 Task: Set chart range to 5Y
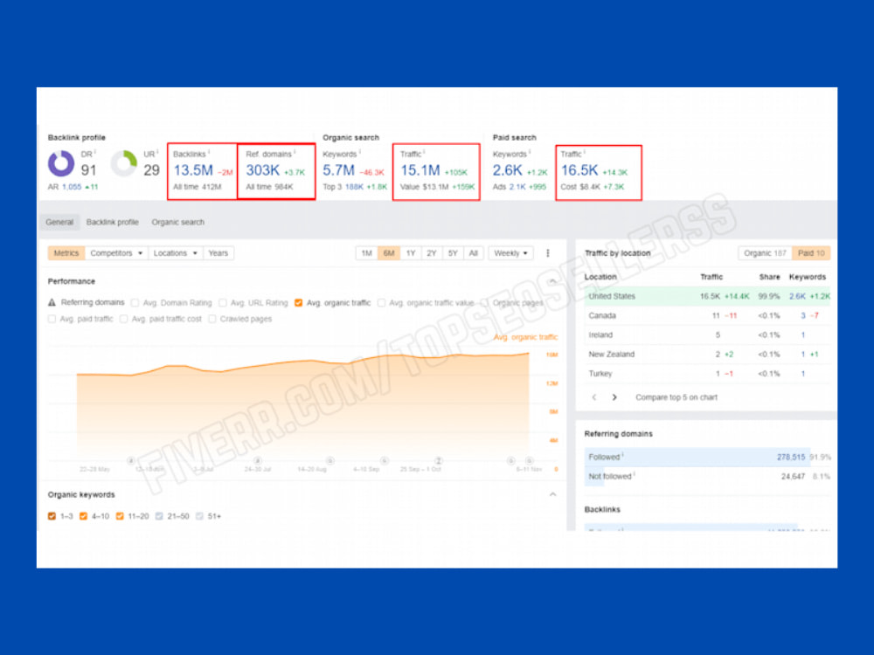coord(453,253)
